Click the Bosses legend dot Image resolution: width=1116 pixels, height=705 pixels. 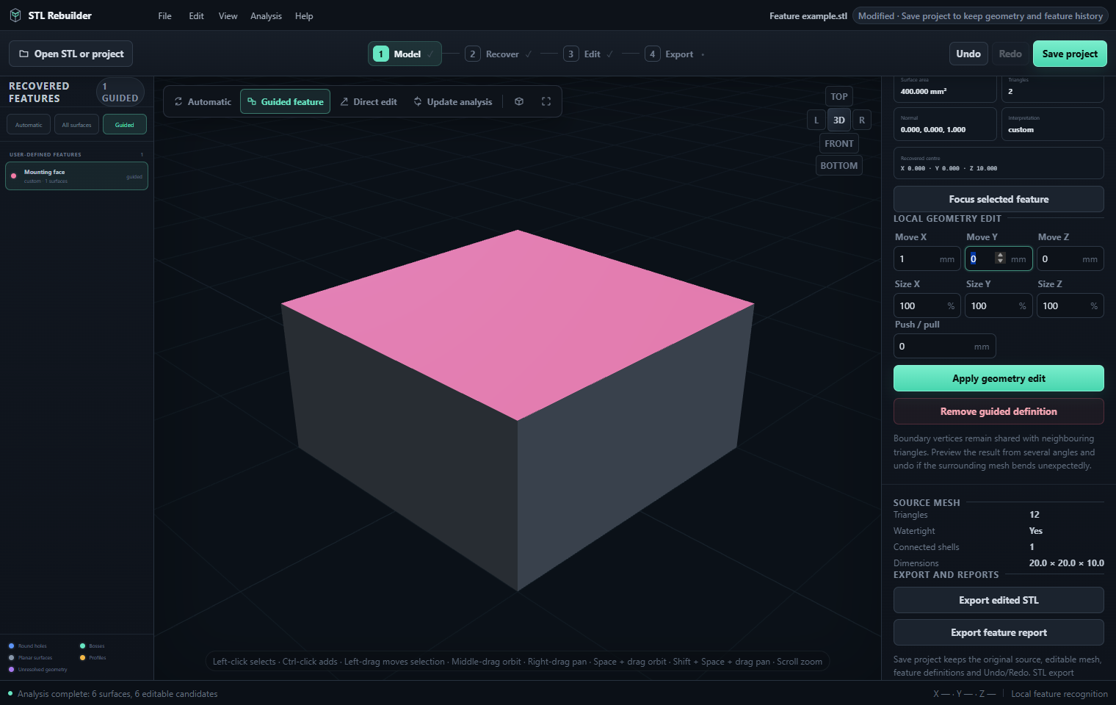pyautogui.click(x=82, y=646)
